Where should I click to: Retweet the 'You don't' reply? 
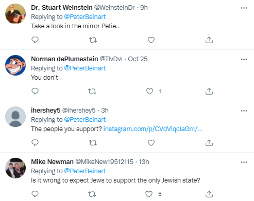click(92, 92)
